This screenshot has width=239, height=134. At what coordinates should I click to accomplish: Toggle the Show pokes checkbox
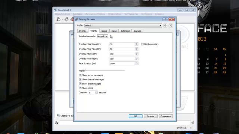coord(80,88)
